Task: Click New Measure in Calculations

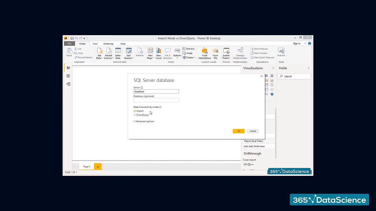Action: click(x=259, y=49)
